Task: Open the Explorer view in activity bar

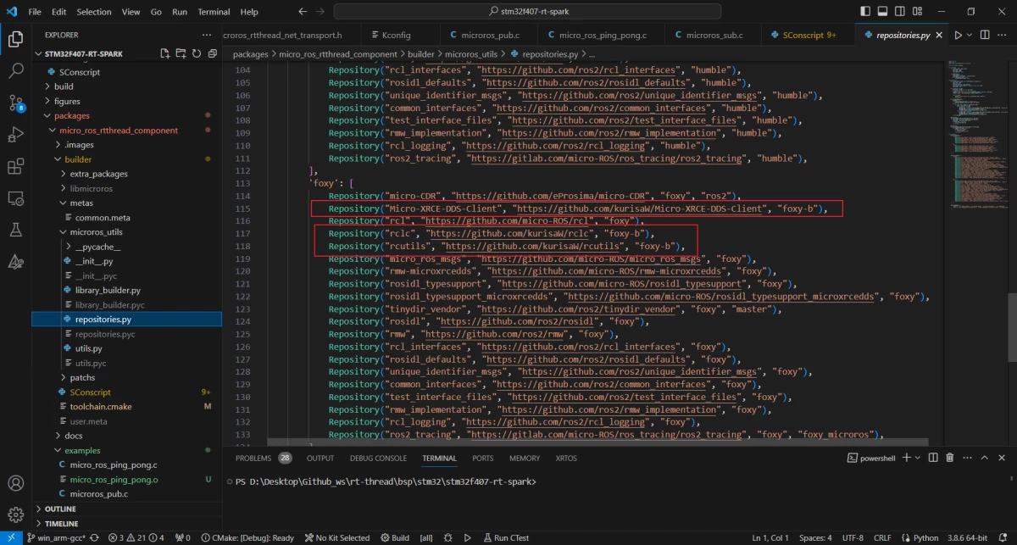Action: tap(15, 39)
